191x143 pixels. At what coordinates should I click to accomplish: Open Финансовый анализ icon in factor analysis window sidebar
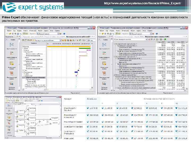point(104,63)
